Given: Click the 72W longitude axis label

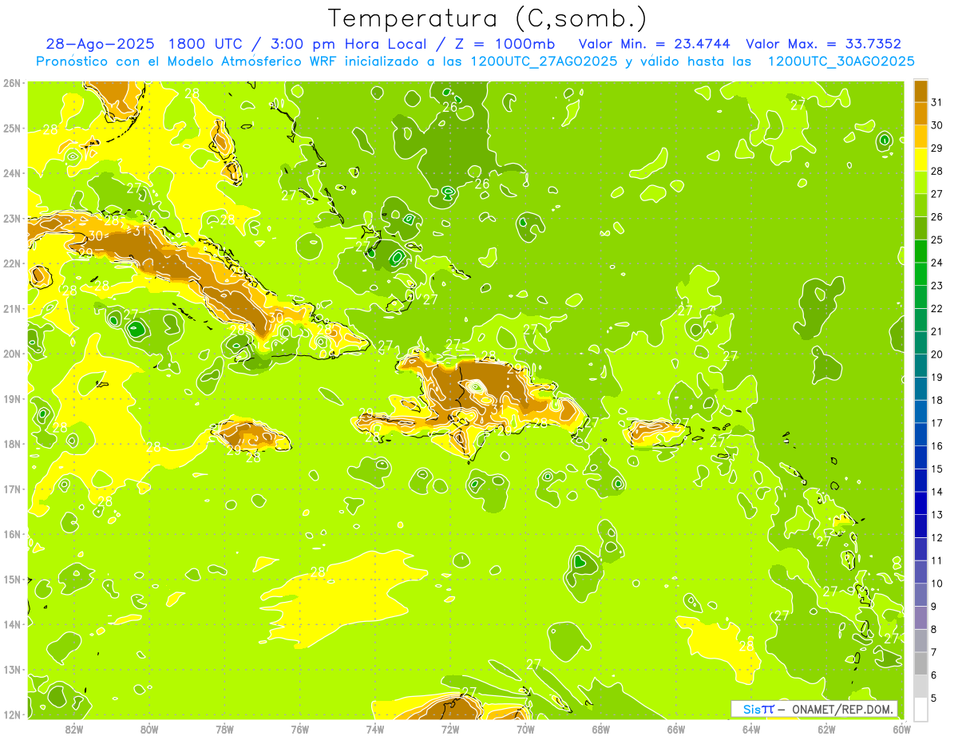Looking at the screenshot, I should click(450, 729).
